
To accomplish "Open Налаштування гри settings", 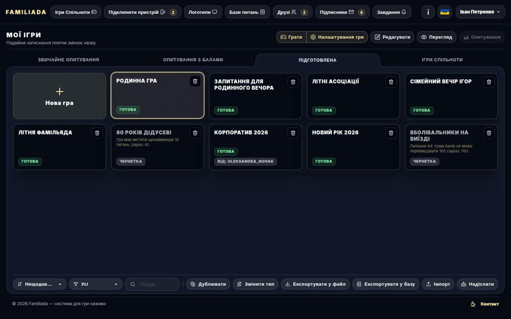I will pyautogui.click(x=337, y=37).
